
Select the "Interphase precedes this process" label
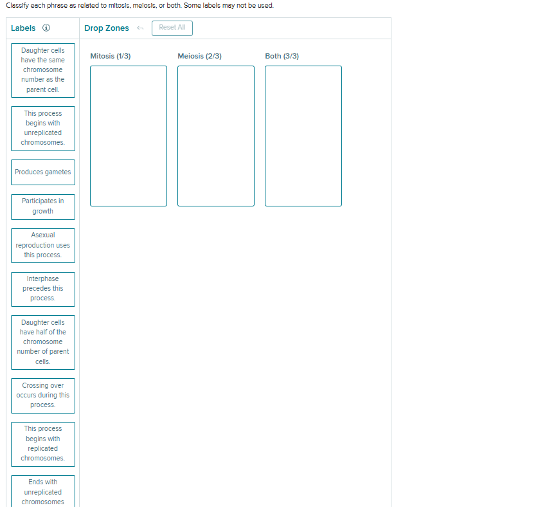tap(42, 289)
